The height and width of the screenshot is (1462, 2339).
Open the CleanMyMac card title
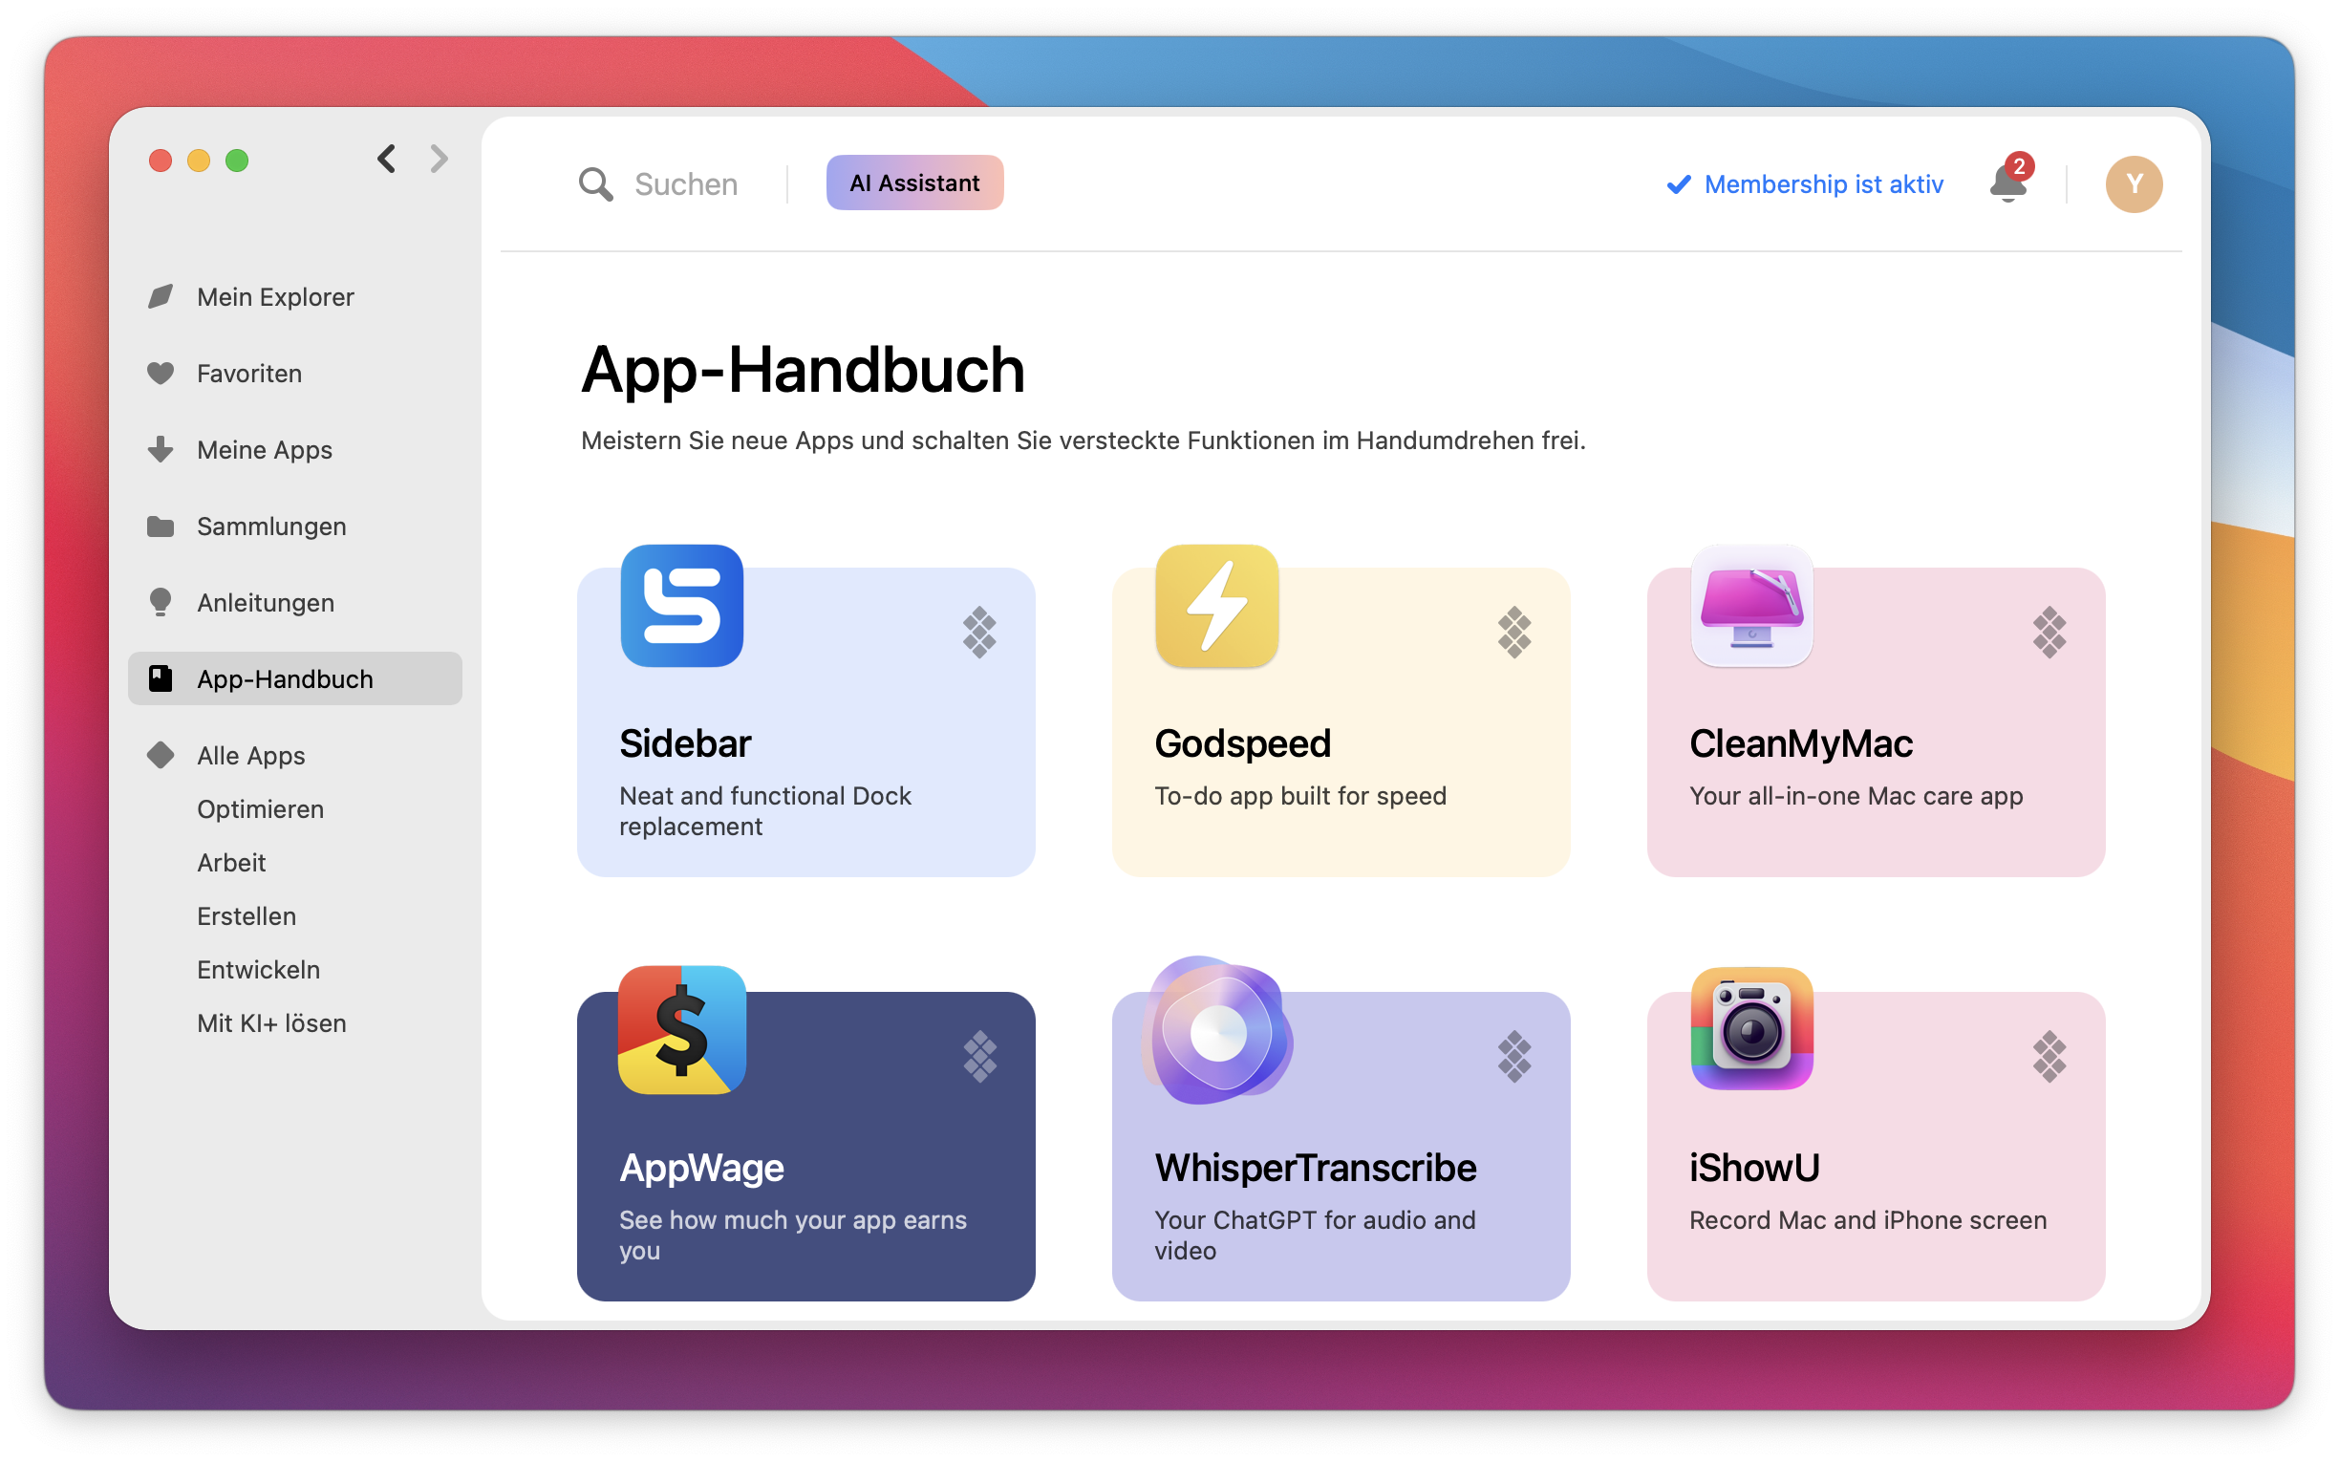(x=1801, y=743)
